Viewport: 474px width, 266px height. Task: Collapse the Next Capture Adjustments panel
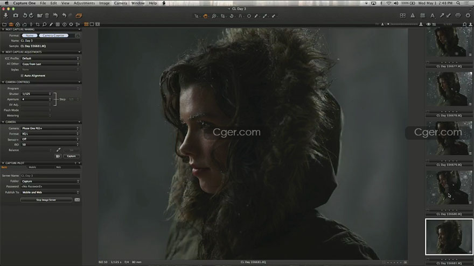3,52
